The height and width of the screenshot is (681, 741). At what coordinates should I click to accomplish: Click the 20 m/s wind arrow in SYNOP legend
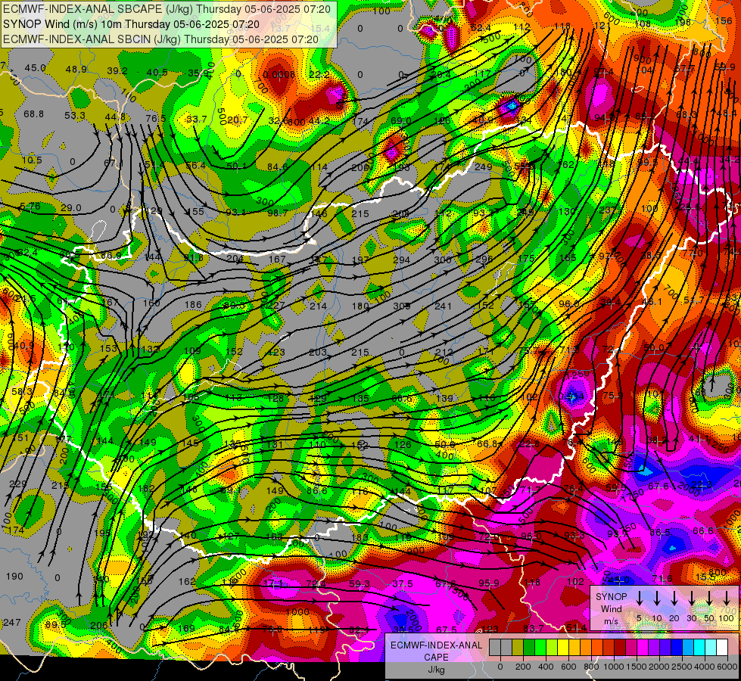coord(674,598)
